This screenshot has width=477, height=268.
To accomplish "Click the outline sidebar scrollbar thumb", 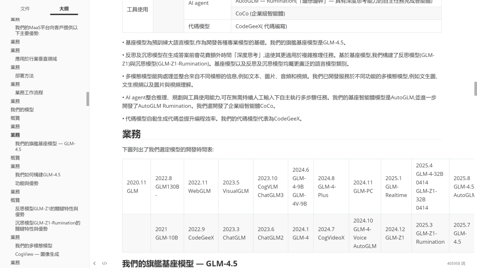I will (87, 99).
